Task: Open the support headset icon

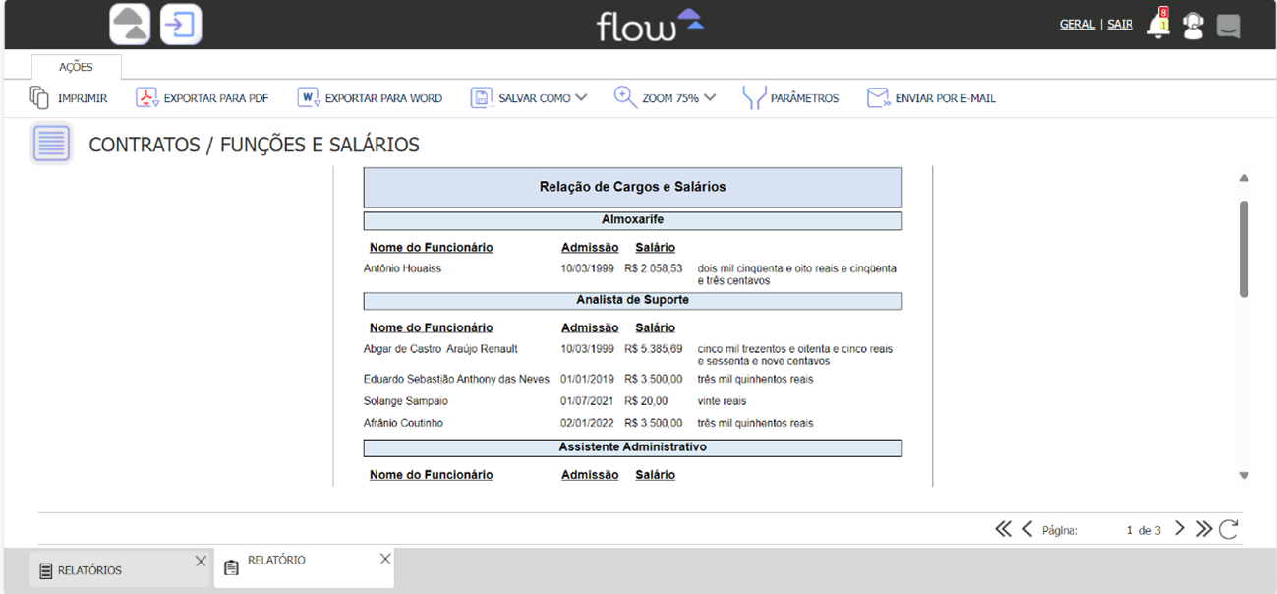Action: coord(1193,26)
